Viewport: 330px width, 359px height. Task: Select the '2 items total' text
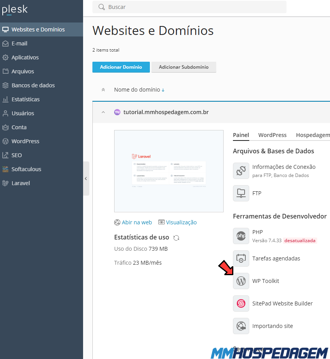tap(106, 50)
